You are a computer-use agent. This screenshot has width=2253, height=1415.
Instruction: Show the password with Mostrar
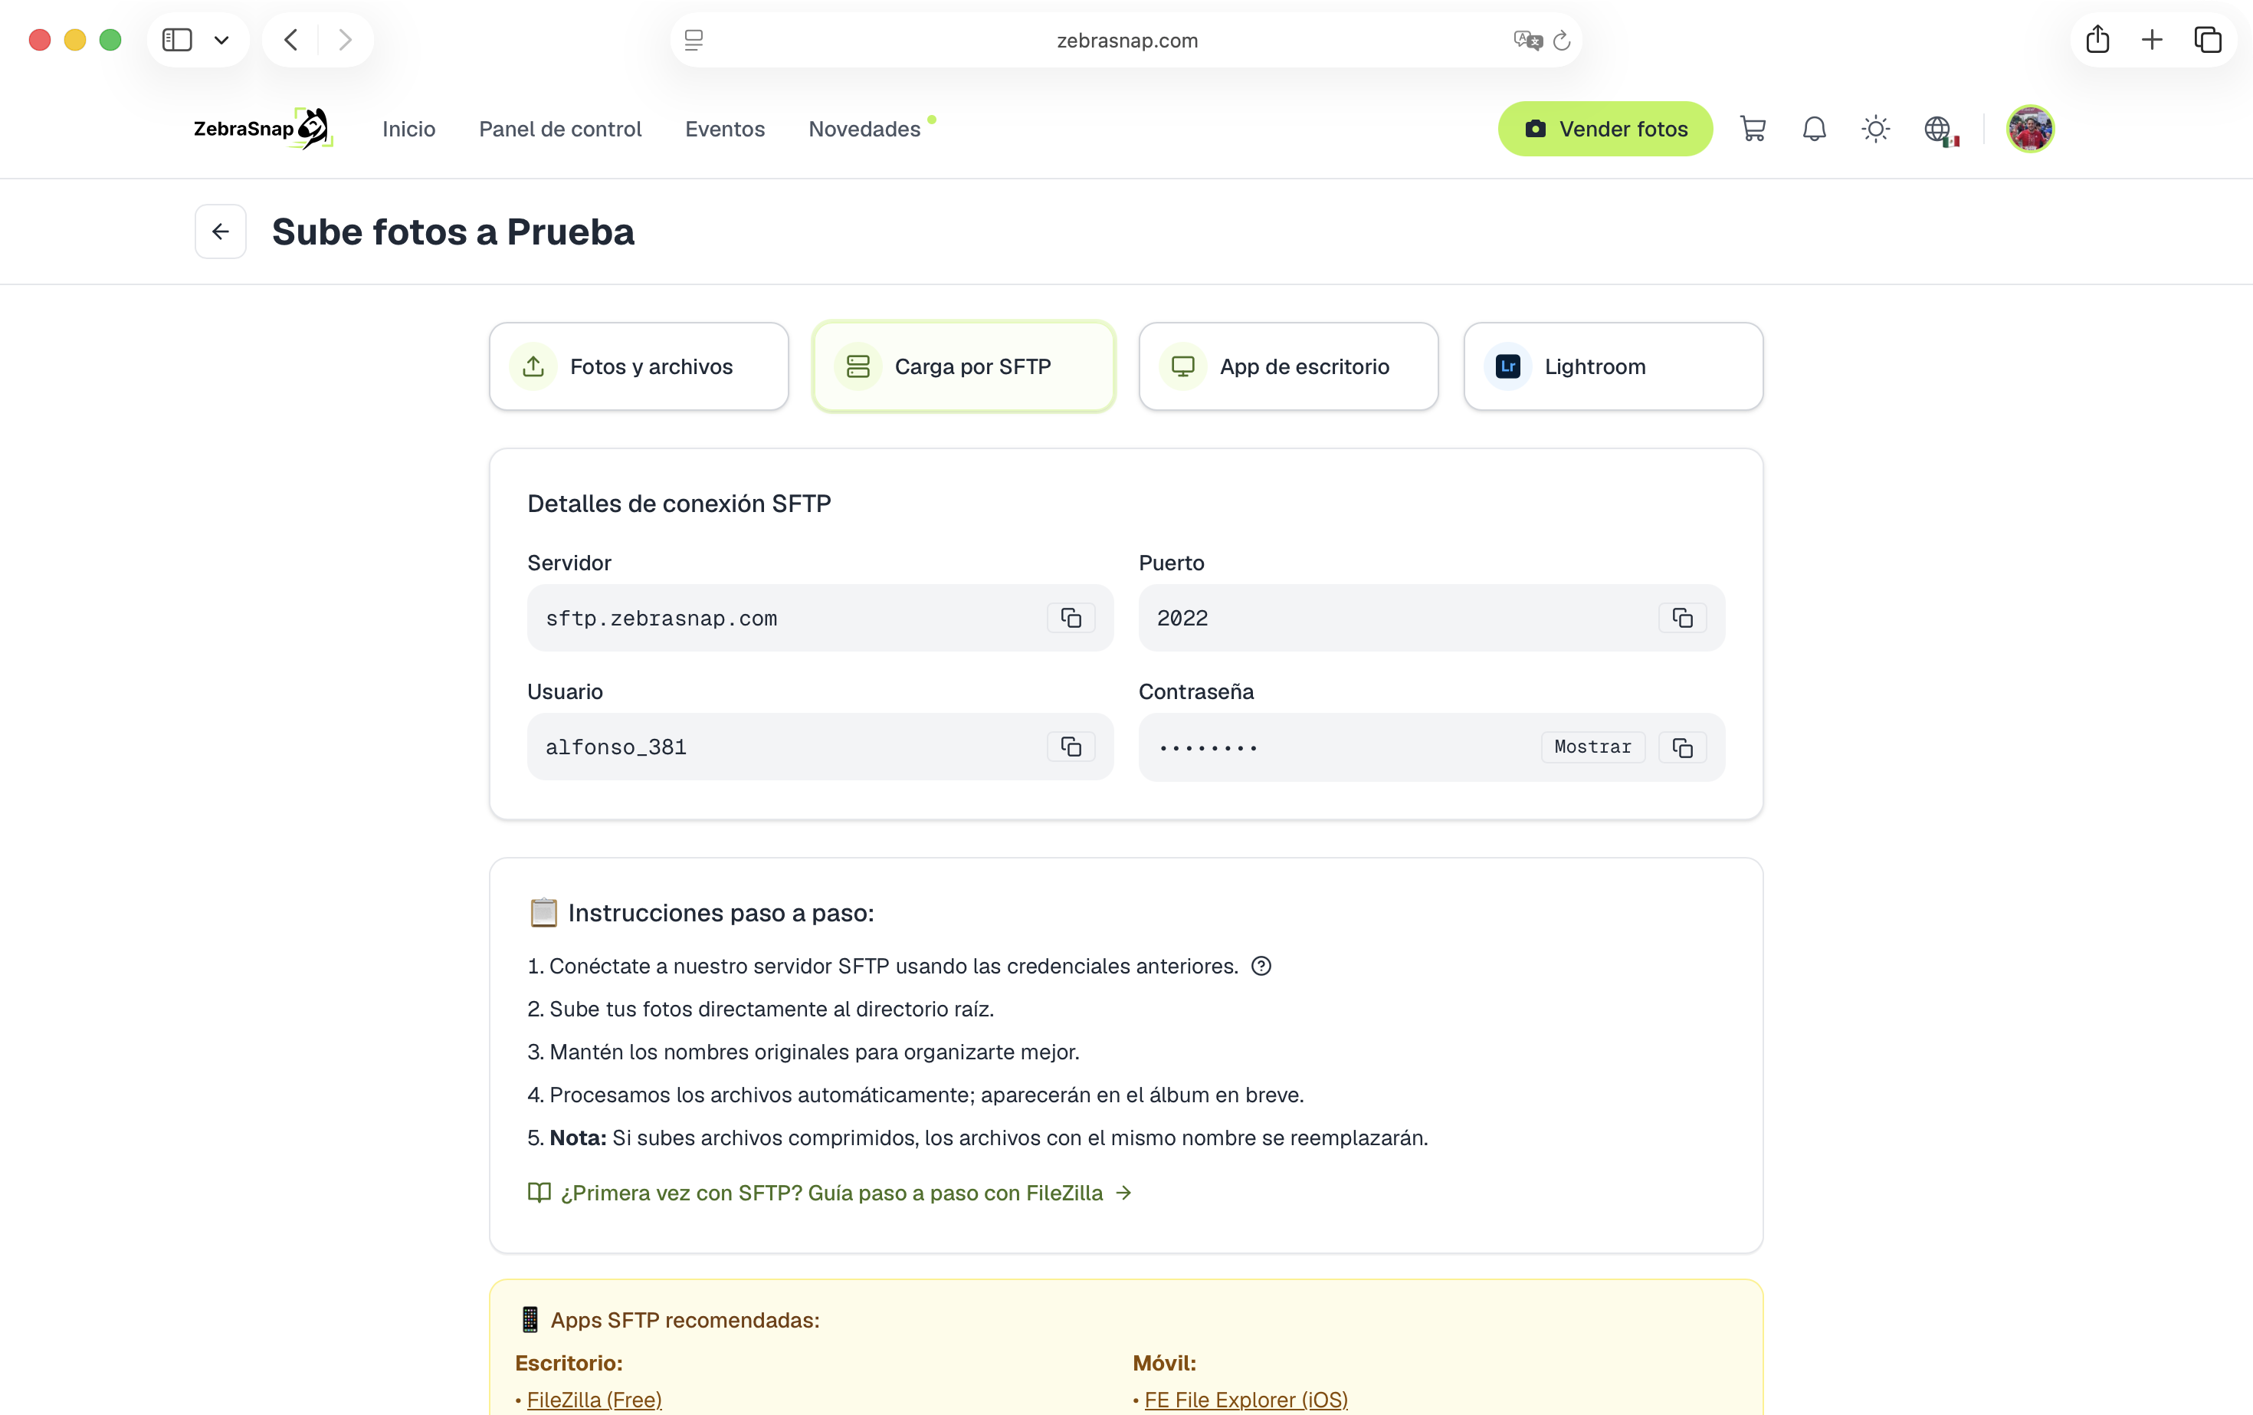(1592, 747)
